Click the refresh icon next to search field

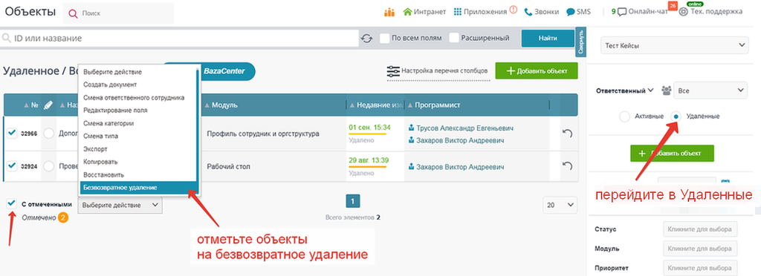click(x=367, y=39)
